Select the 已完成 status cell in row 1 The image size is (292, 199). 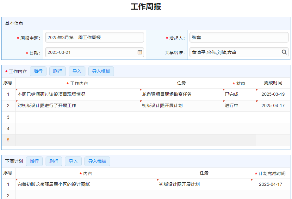[239, 94]
